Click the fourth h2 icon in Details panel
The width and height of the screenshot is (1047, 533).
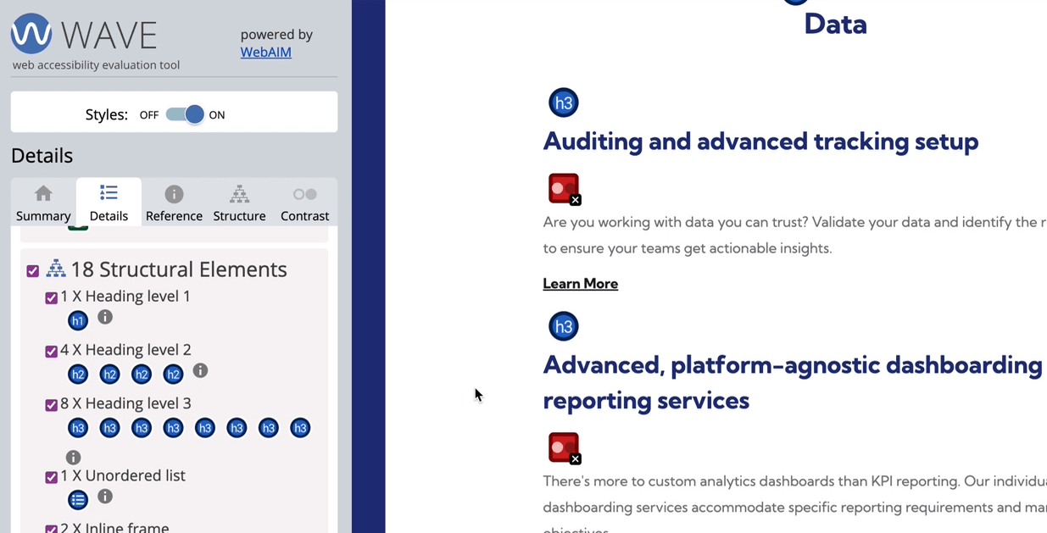pyautogui.click(x=173, y=374)
